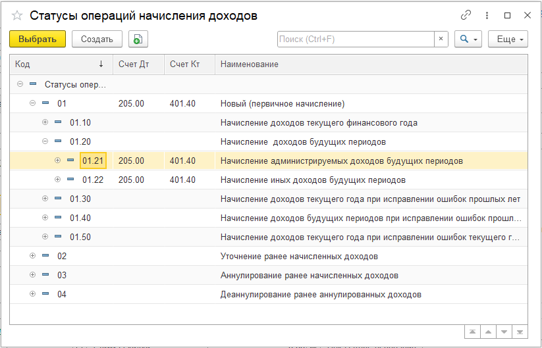The height and width of the screenshot is (348, 542).
Task: Click the group icon of row 01.20
Action: click(58, 141)
